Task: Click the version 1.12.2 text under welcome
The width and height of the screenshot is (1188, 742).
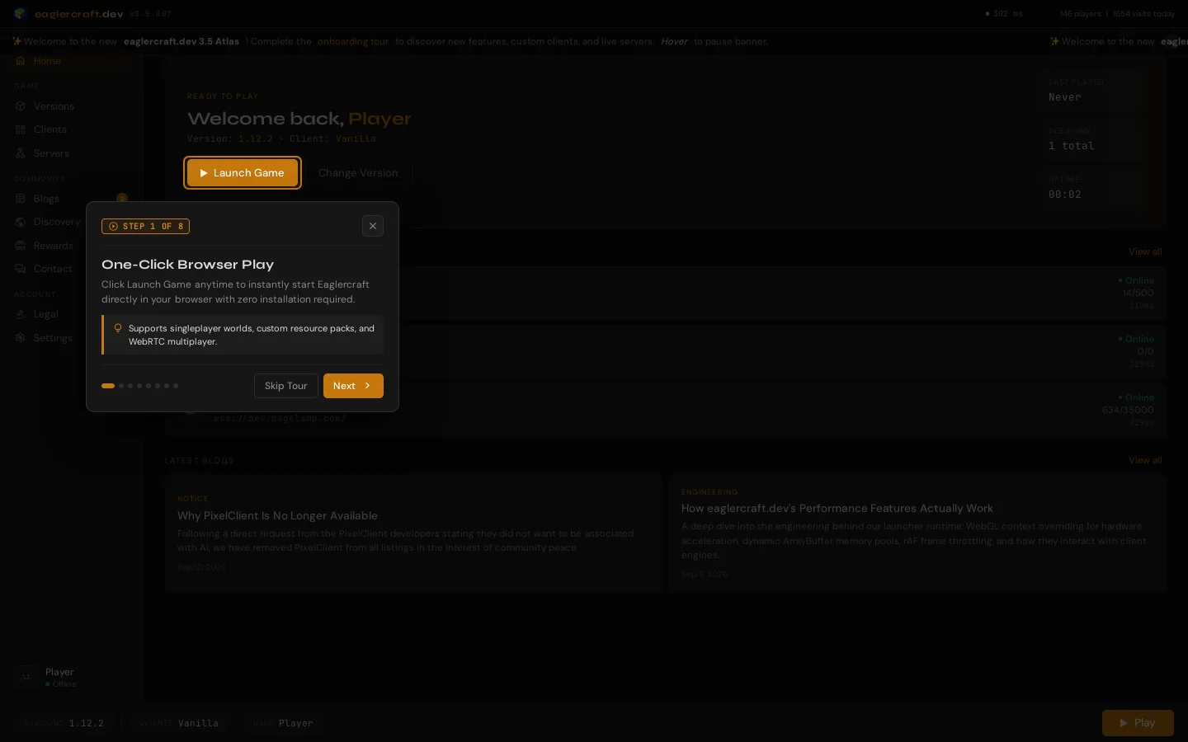Action: (256, 139)
